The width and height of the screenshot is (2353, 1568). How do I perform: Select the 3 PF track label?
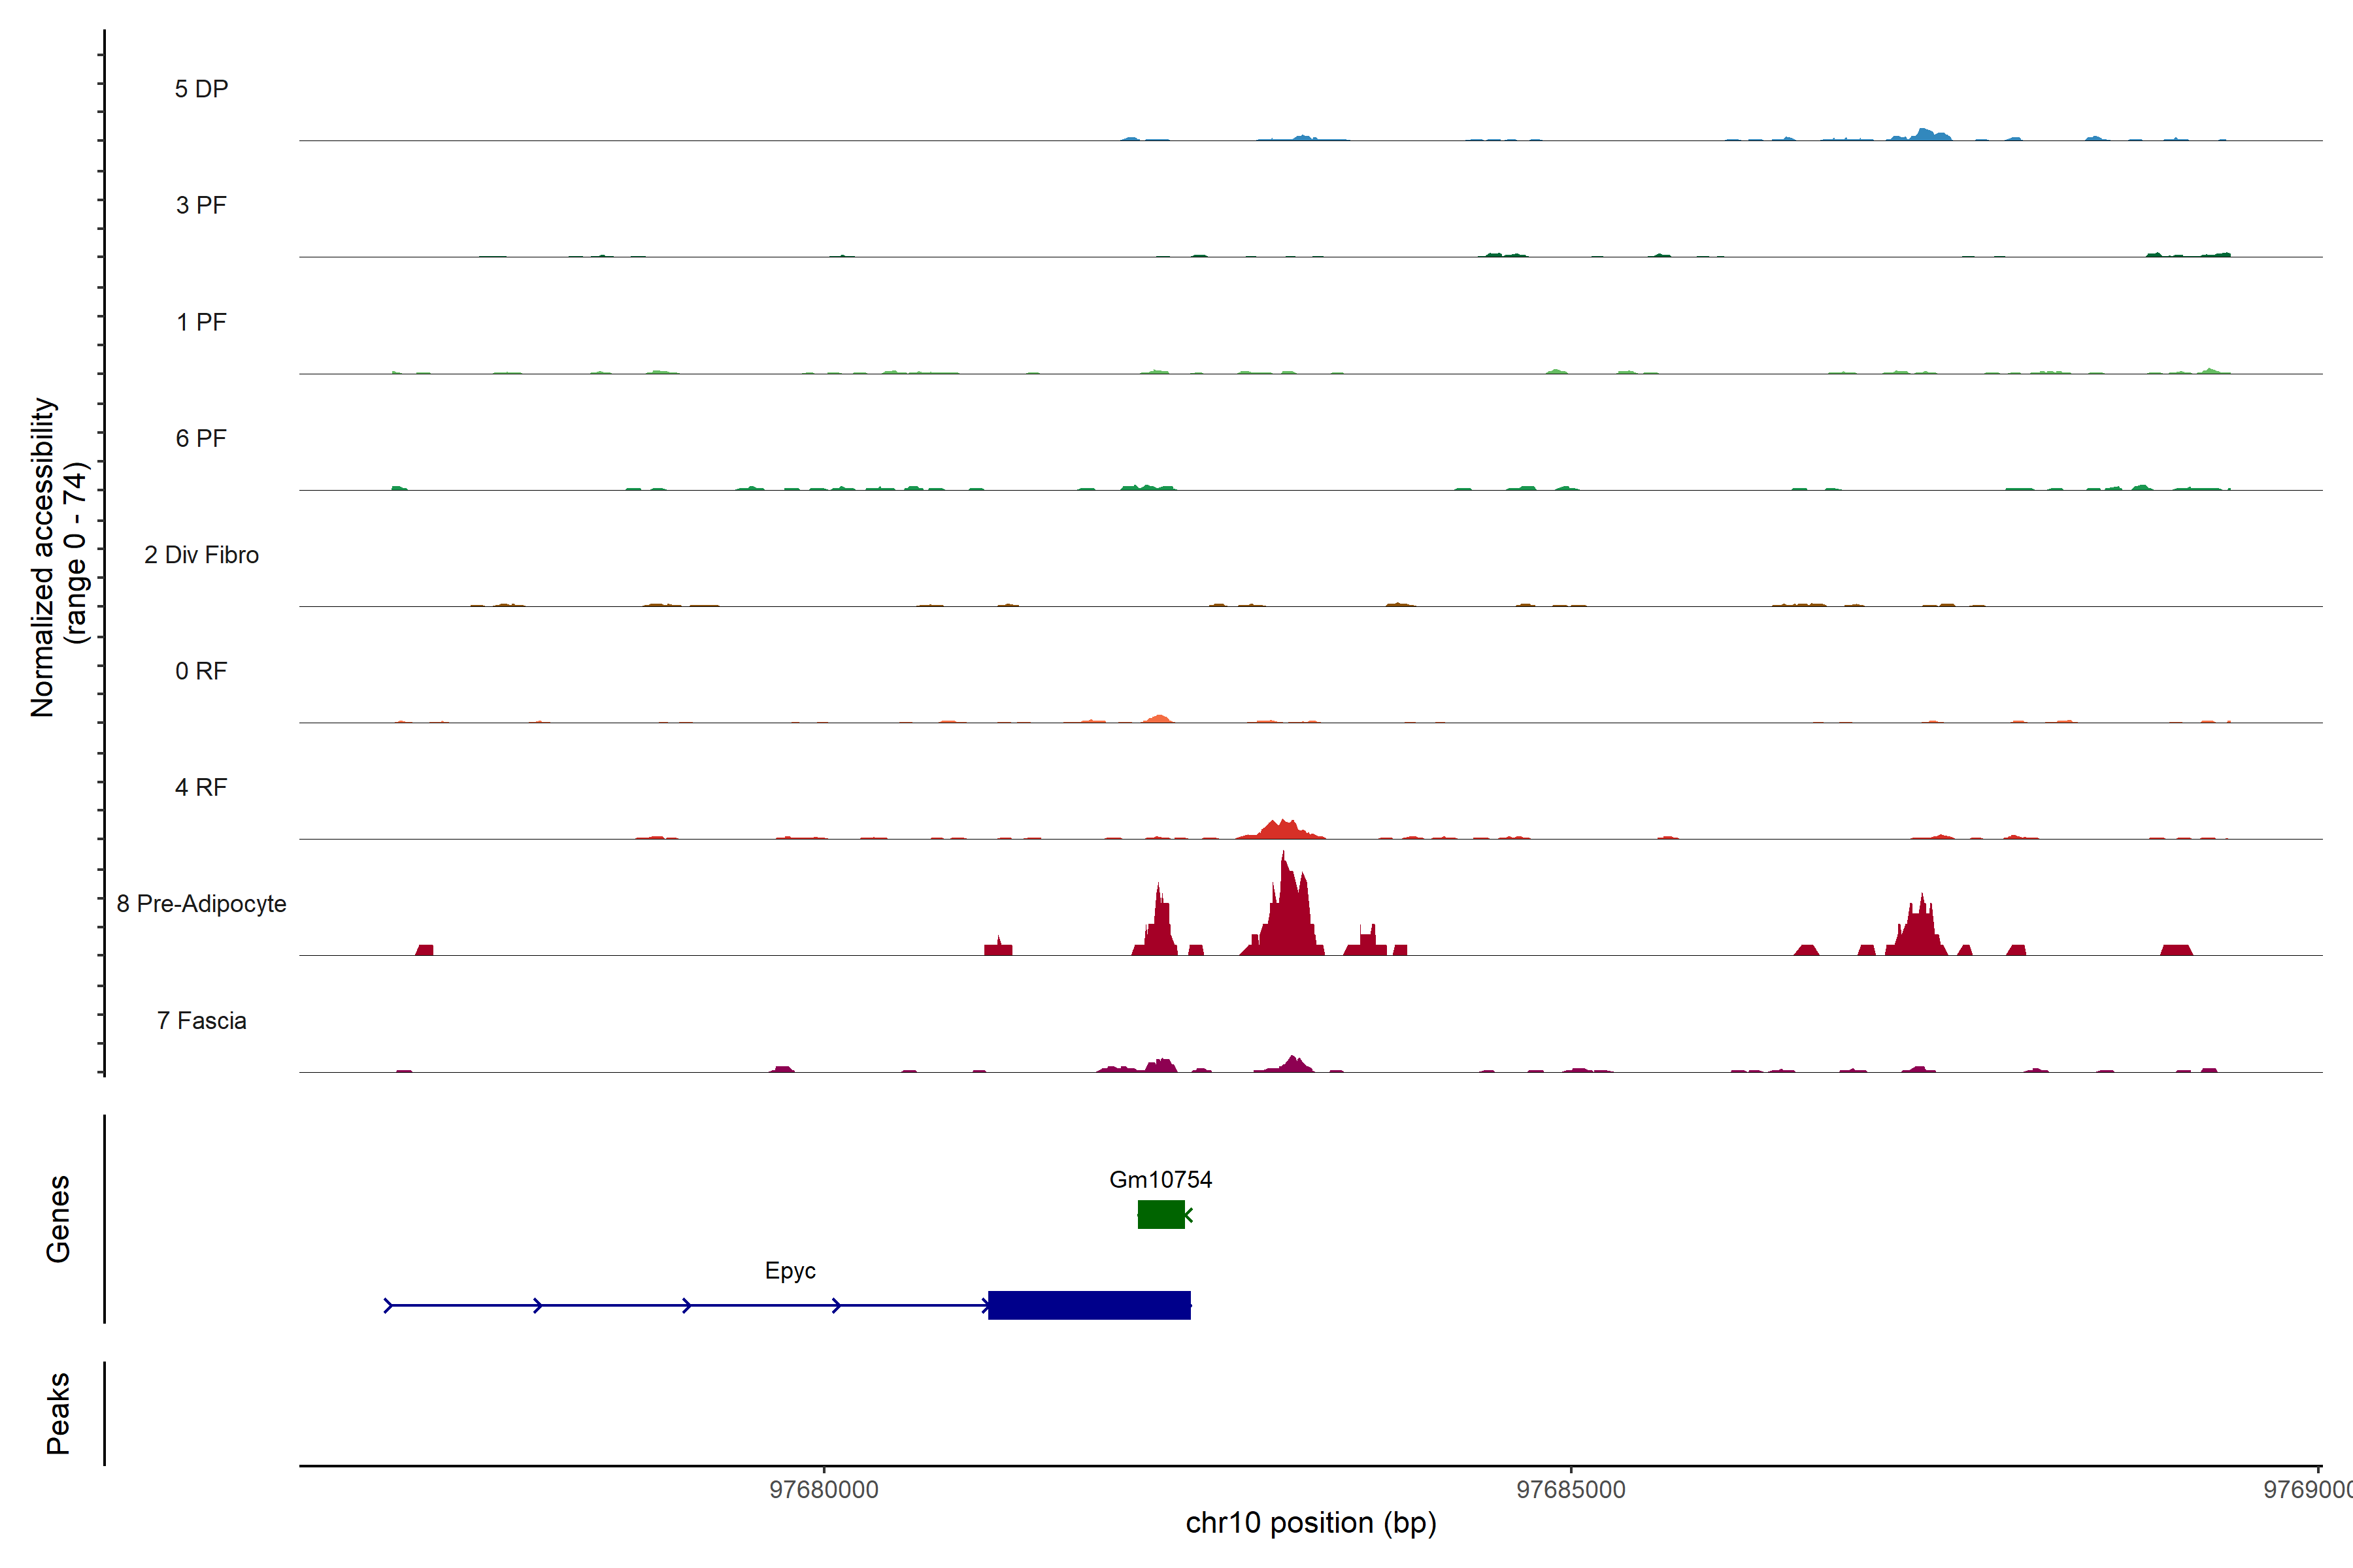click(x=201, y=205)
